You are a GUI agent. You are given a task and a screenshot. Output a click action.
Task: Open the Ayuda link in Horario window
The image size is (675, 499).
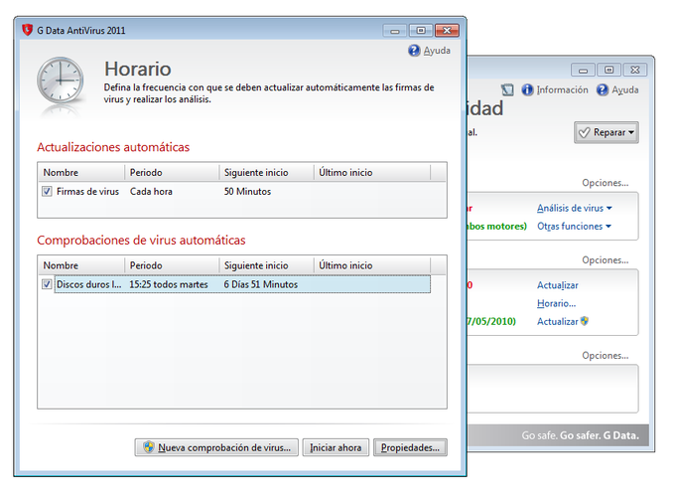click(437, 51)
